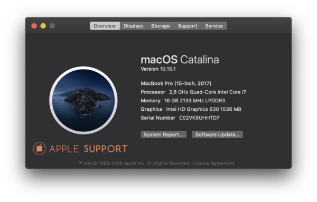This screenshot has width=317, height=202.
Task: Click the Version 10.15.1 text
Action: tap(158, 69)
